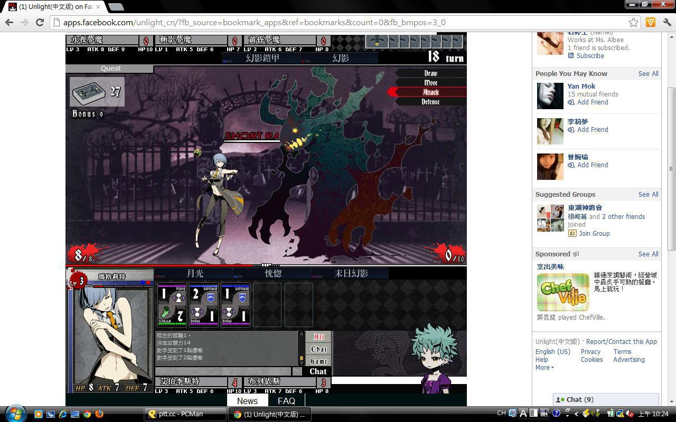This screenshot has width=676, height=422.
Task: See All Suggested Groups
Action: click(648, 195)
